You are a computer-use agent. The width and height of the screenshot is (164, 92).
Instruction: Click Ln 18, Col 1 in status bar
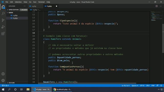pos(126,86)
